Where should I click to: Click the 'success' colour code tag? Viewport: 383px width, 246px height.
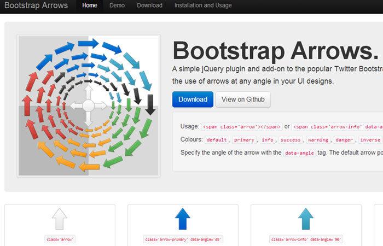click(291, 139)
